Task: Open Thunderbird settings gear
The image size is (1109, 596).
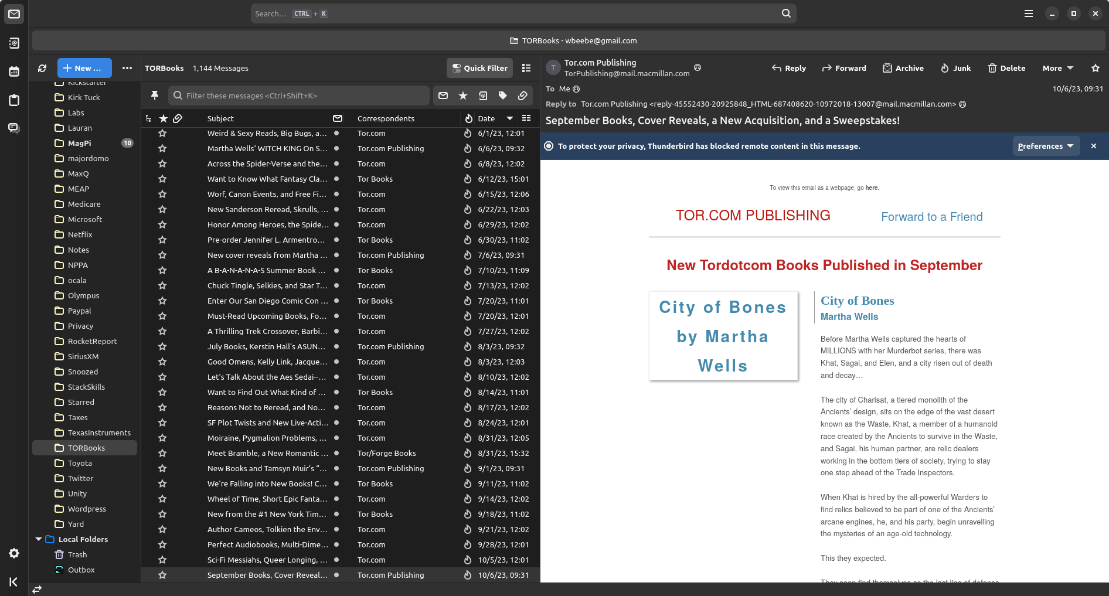Action: pyautogui.click(x=14, y=553)
